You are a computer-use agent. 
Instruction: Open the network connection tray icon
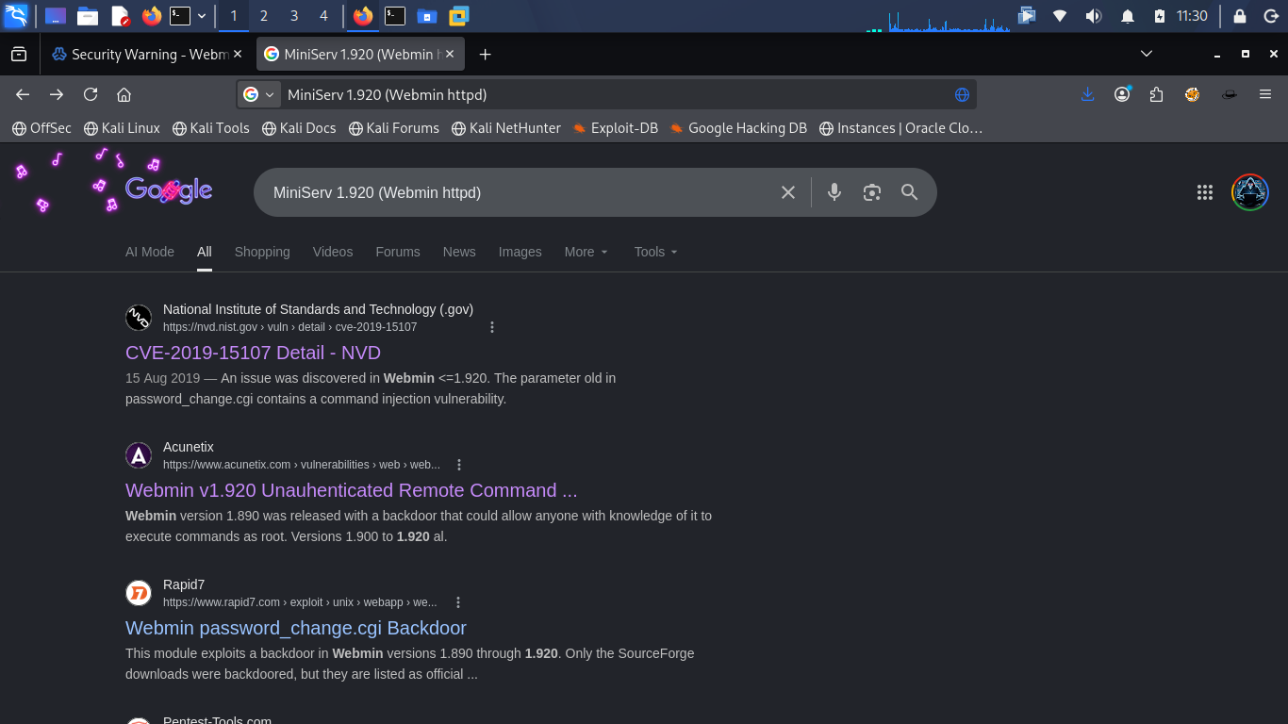pyautogui.click(x=1060, y=16)
